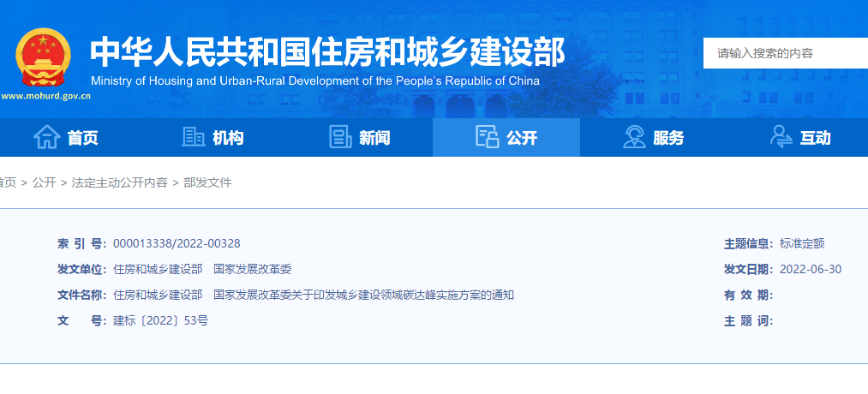Click 首页 in the breadcrumb trail
This screenshot has height=394, width=868.
(x=7, y=182)
